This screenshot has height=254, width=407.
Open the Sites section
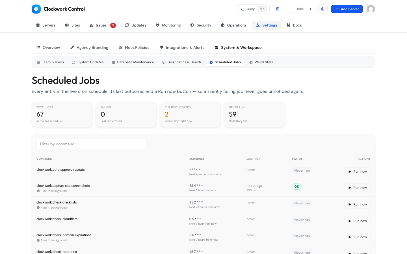(x=72, y=25)
